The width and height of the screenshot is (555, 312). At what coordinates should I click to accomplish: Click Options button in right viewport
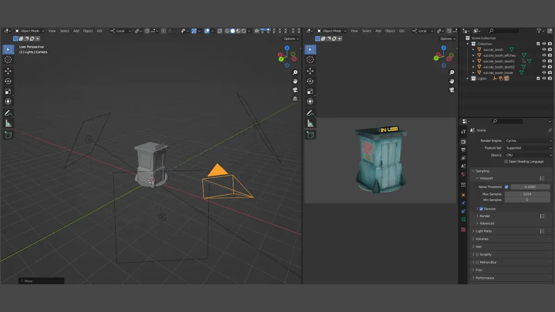pos(448,39)
